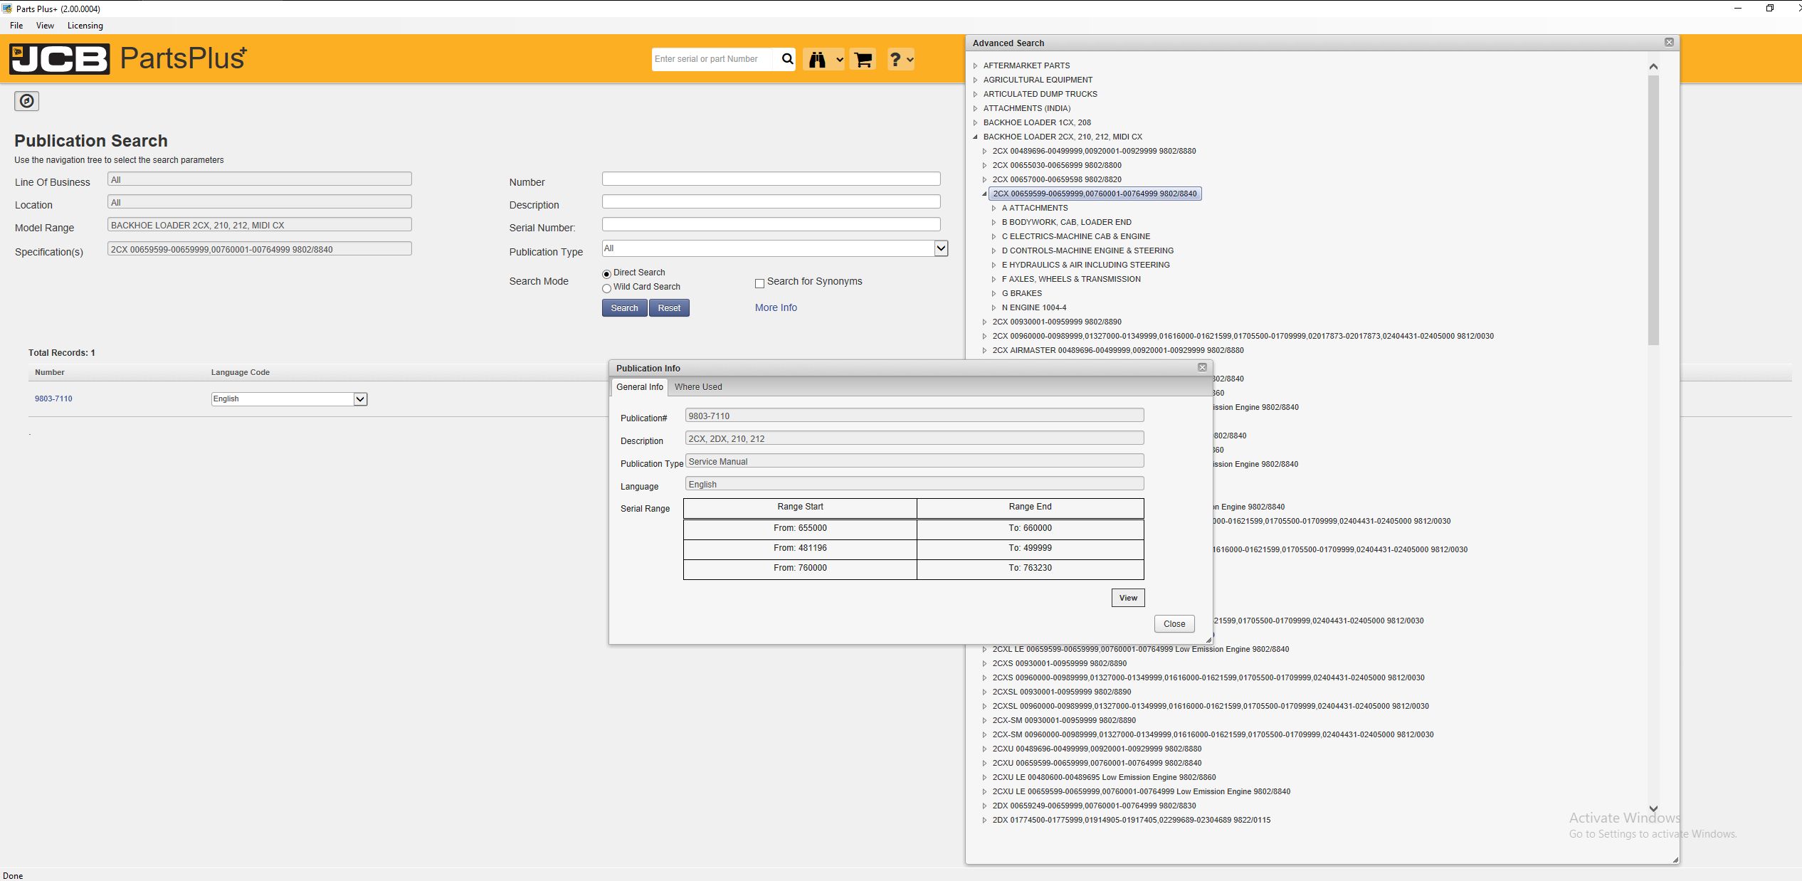Click the search magnifier icon

(x=787, y=59)
